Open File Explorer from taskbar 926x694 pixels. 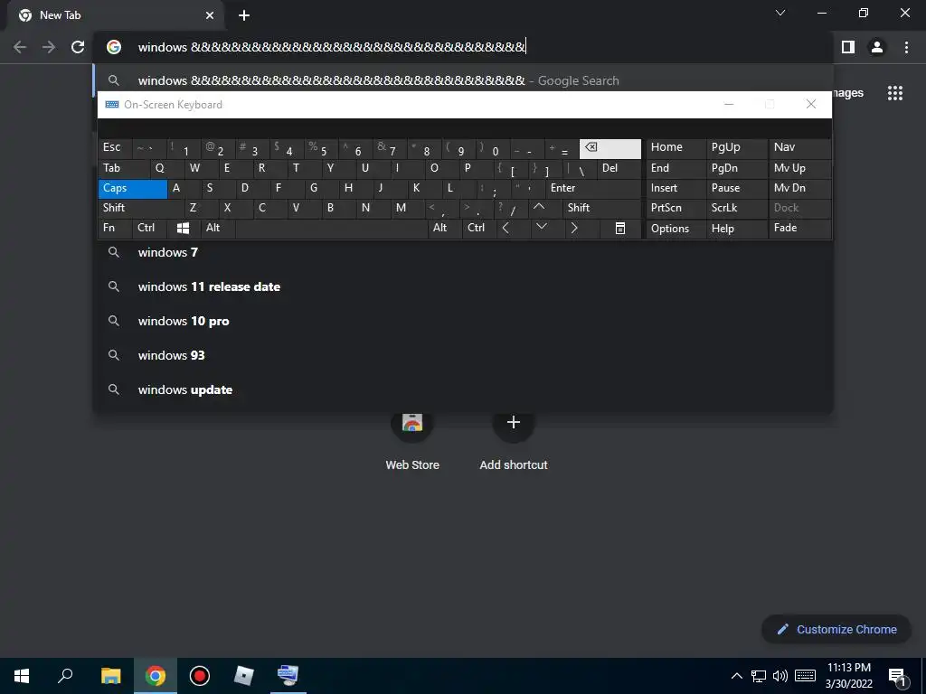(x=110, y=676)
